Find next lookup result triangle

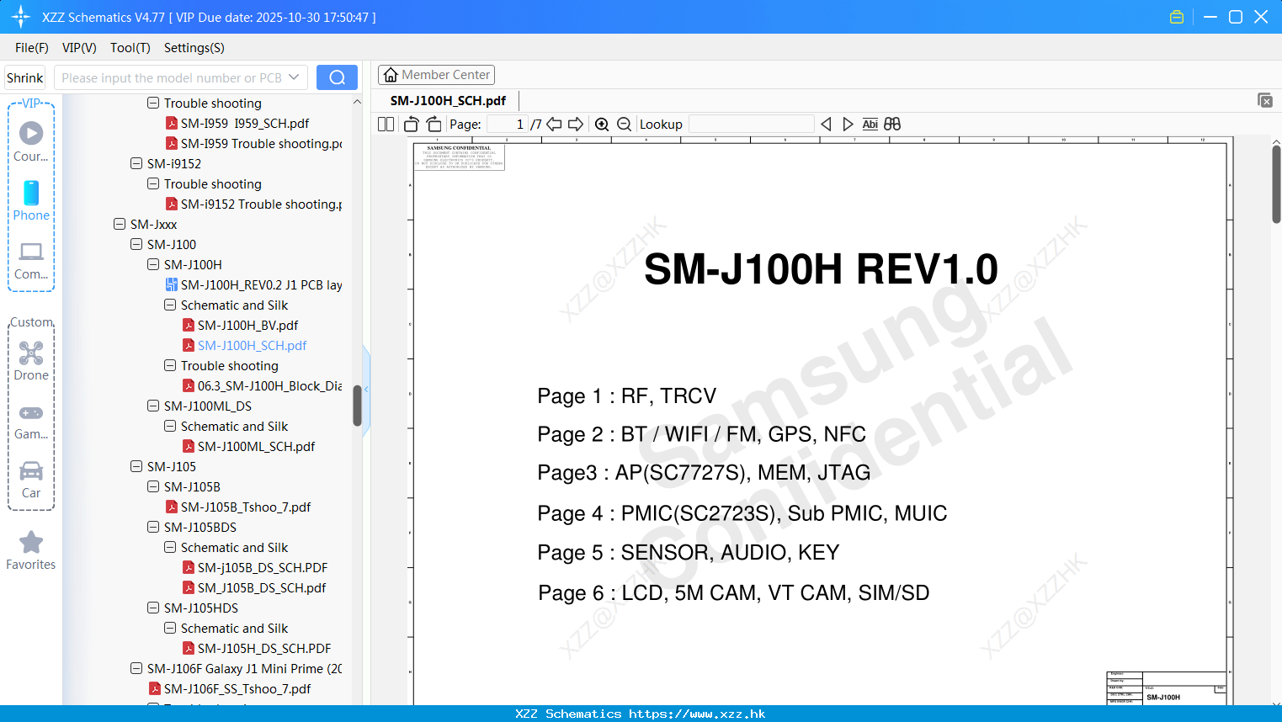[848, 125]
